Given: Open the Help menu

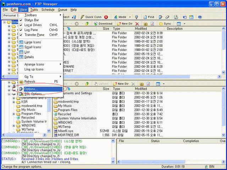Looking at the screenshot, I should tap(73, 10).
